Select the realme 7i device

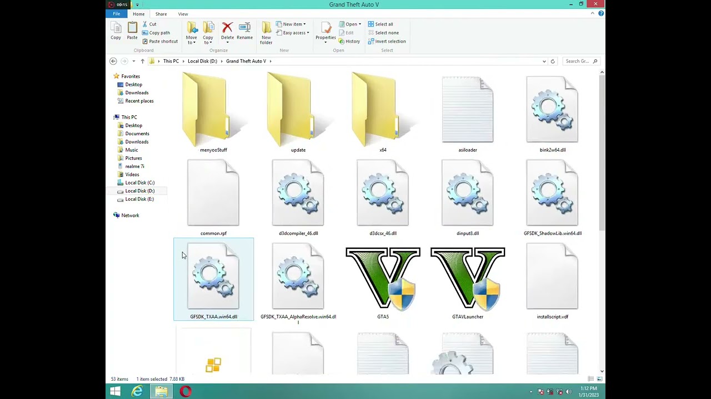(x=134, y=166)
